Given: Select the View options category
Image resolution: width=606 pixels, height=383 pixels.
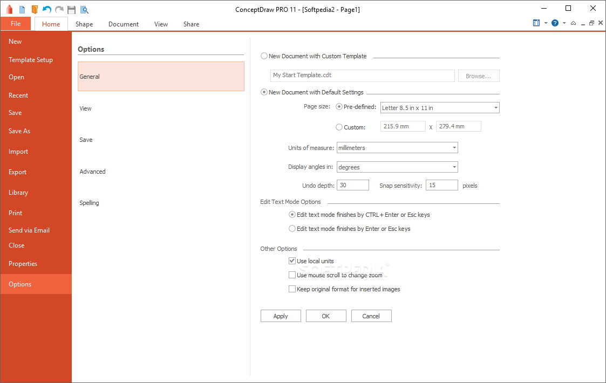Looking at the screenshot, I should (161, 108).
